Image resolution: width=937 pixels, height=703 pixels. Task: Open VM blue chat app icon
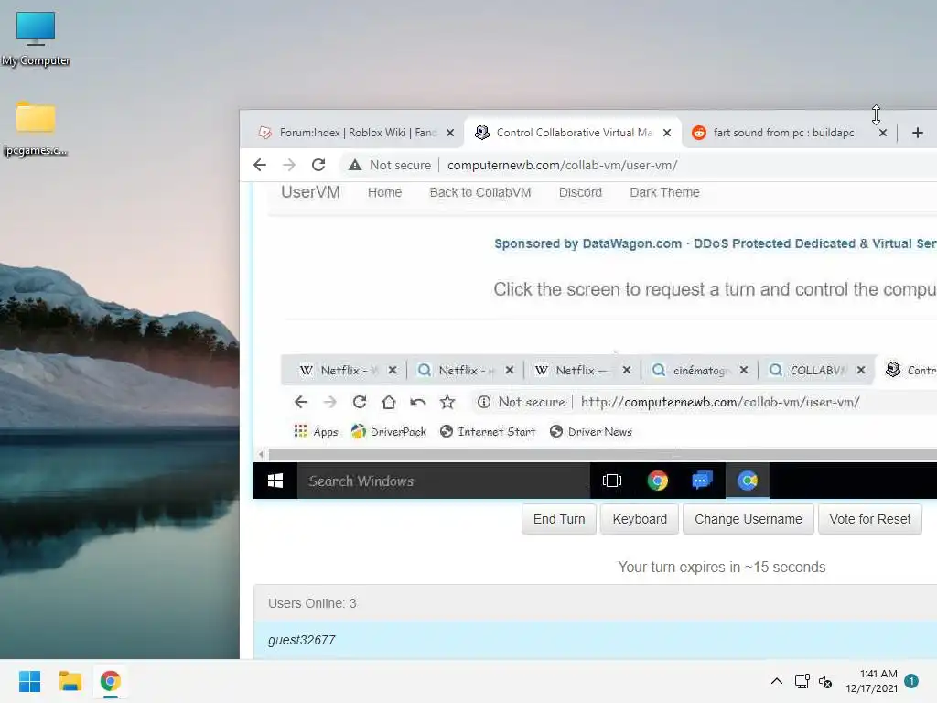[x=702, y=481]
